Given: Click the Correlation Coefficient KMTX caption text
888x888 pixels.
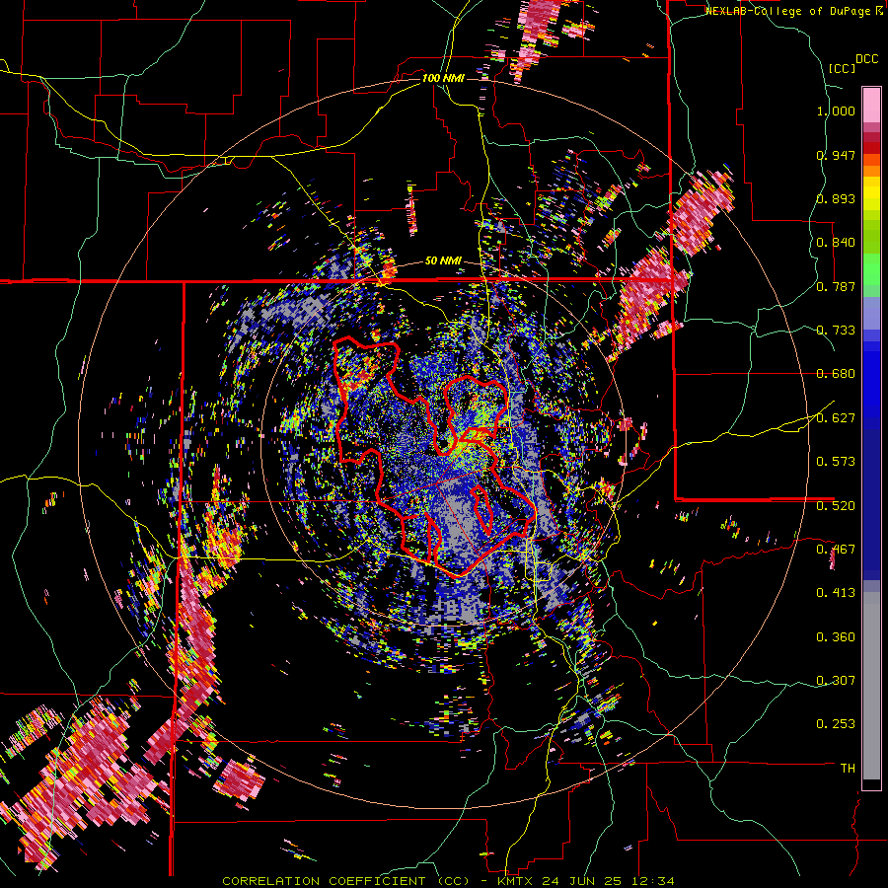Looking at the screenshot, I should point(448,881).
